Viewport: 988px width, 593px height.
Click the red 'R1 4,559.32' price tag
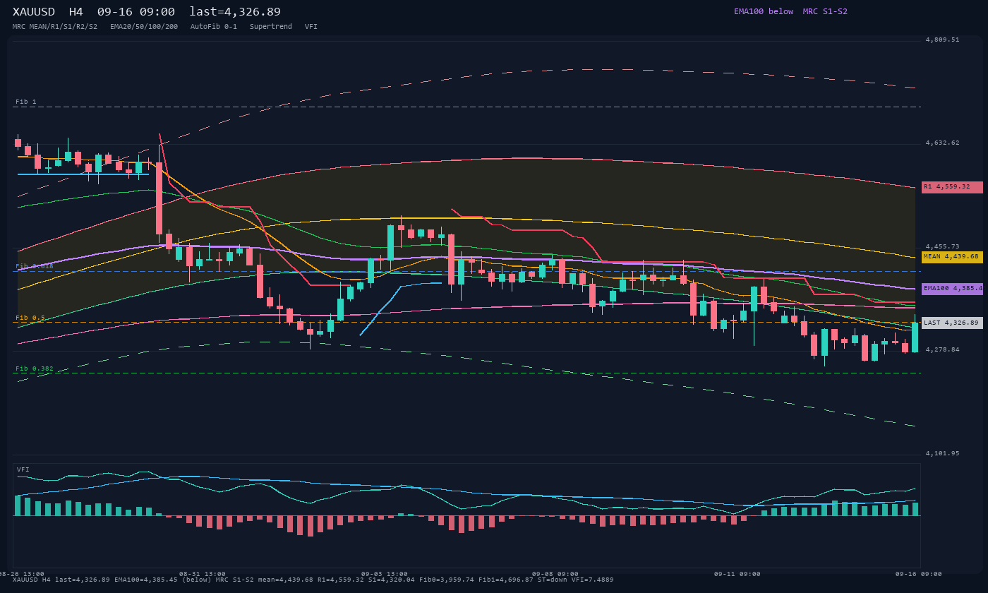[x=952, y=187]
